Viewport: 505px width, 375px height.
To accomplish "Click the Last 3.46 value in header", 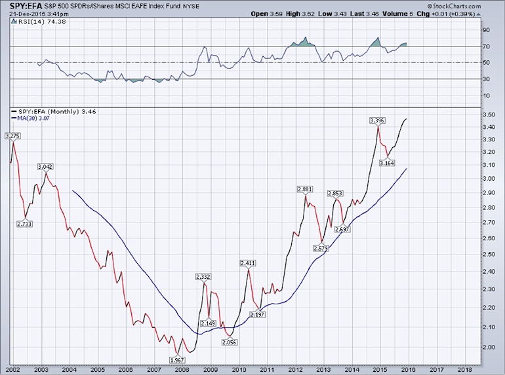I will (x=364, y=14).
